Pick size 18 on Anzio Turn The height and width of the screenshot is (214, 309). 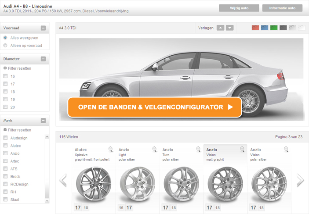(174, 208)
